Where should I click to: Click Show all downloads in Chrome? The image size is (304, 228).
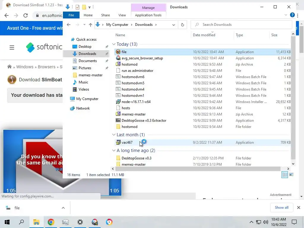click(281, 208)
